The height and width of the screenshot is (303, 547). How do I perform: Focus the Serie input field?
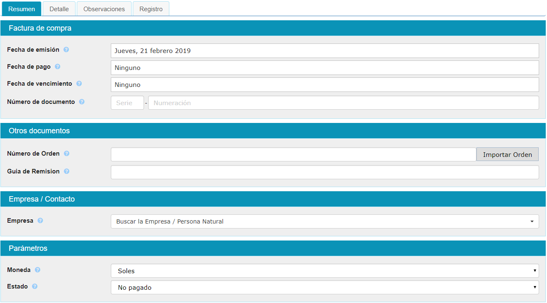pyautogui.click(x=127, y=103)
